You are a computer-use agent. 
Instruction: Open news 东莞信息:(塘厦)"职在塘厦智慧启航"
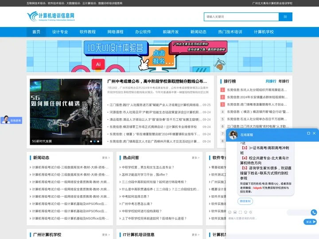point(155,134)
